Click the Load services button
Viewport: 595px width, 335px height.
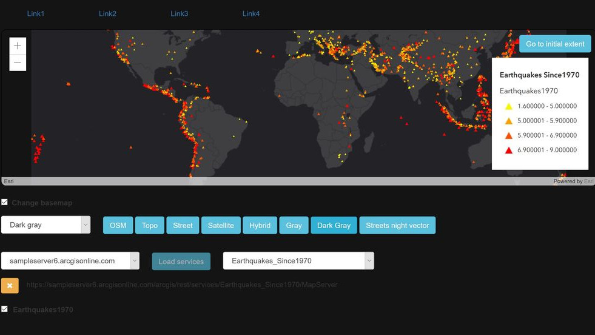tap(181, 262)
